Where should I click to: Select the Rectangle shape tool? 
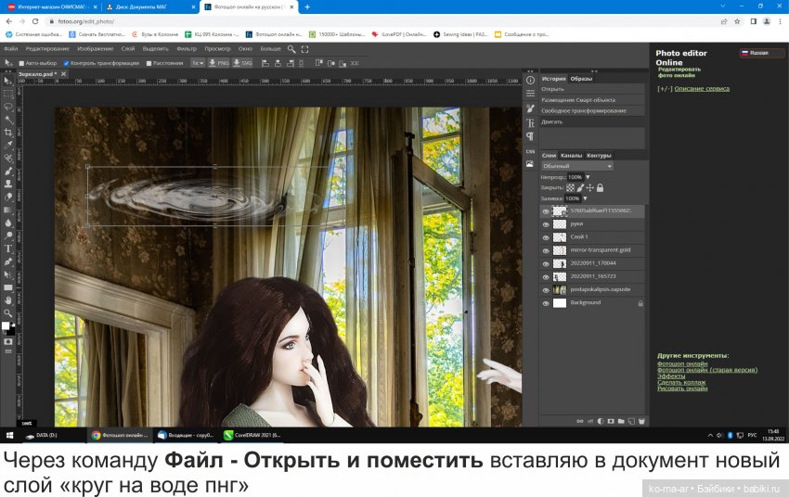[8, 287]
